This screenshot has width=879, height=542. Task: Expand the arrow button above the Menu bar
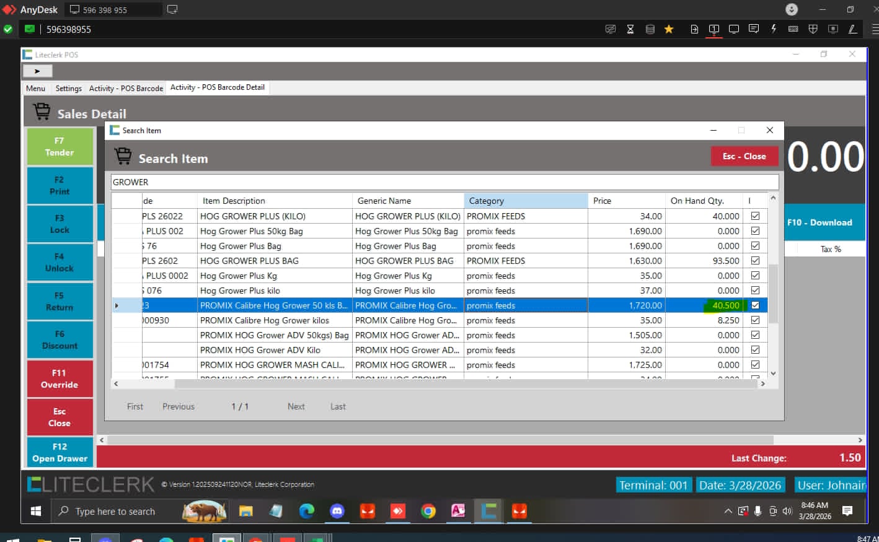[x=37, y=71]
